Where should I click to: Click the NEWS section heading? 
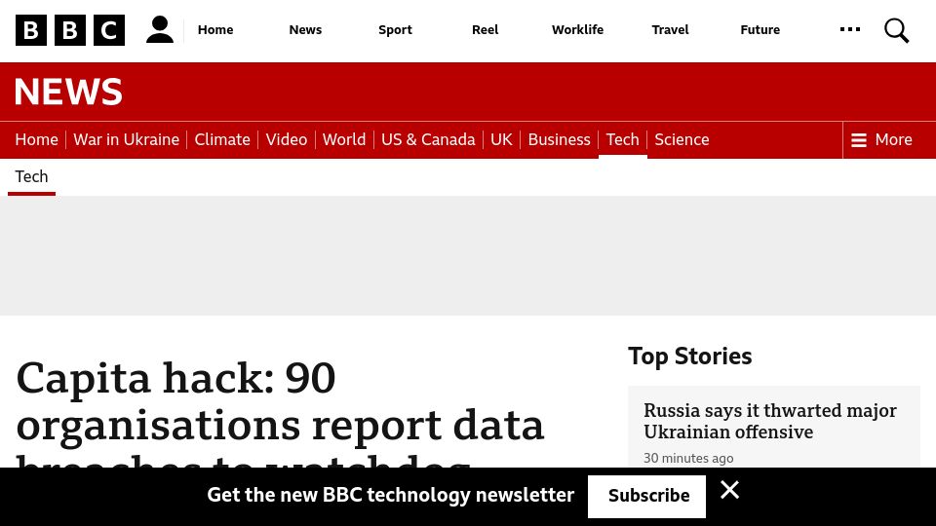(68, 92)
